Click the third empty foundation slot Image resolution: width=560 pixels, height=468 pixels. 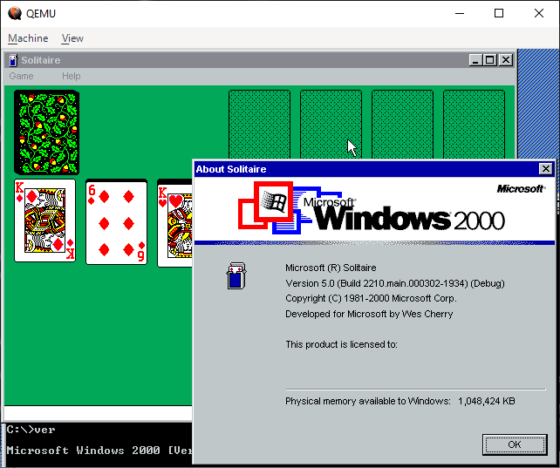pos(402,125)
